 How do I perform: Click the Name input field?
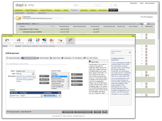(26, 71)
